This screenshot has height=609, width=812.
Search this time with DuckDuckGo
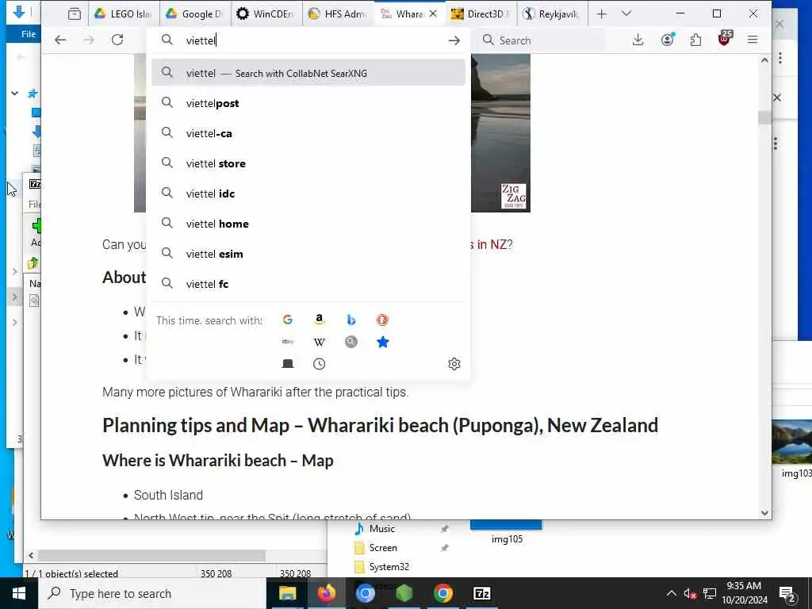382,320
